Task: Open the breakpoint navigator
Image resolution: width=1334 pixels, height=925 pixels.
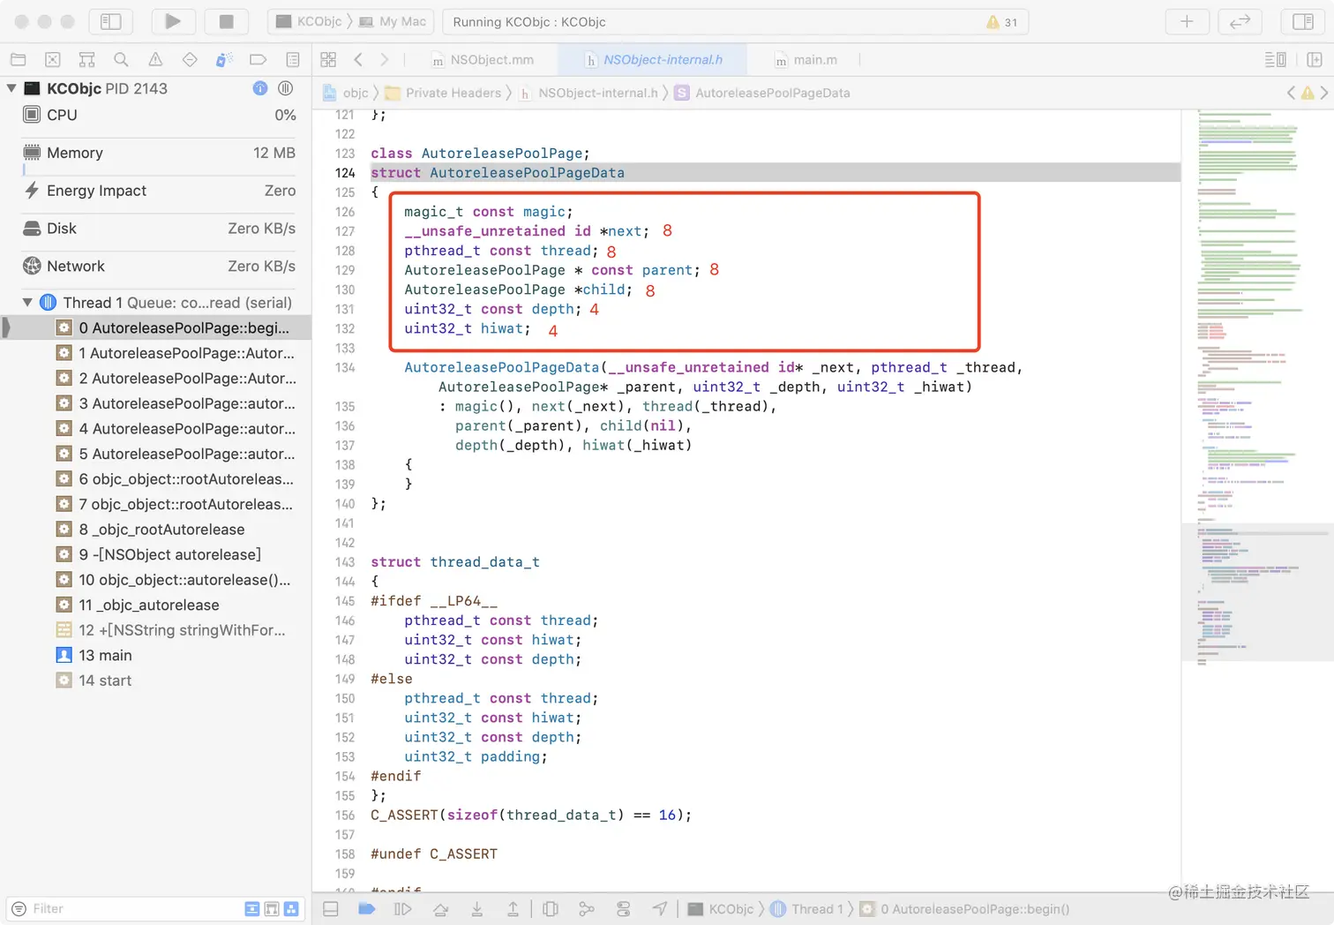Action: pos(259,59)
